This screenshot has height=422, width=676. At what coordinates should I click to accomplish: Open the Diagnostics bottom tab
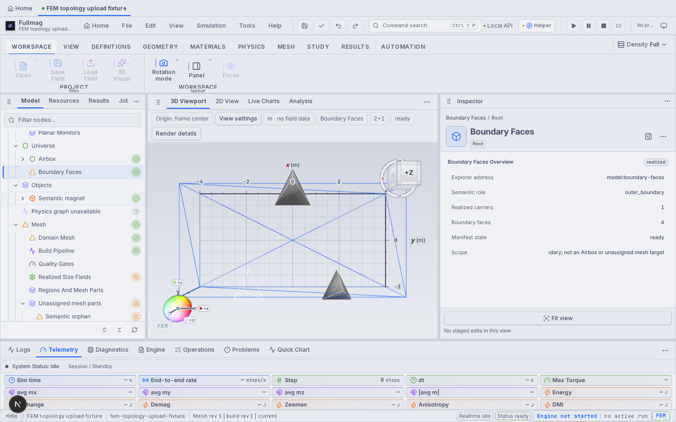point(108,350)
